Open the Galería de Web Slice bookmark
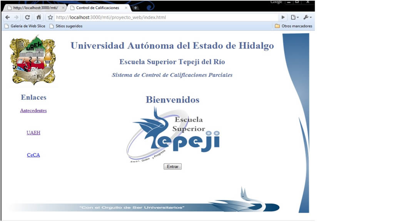Viewport: 394px width, 222px height. (x=25, y=26)
